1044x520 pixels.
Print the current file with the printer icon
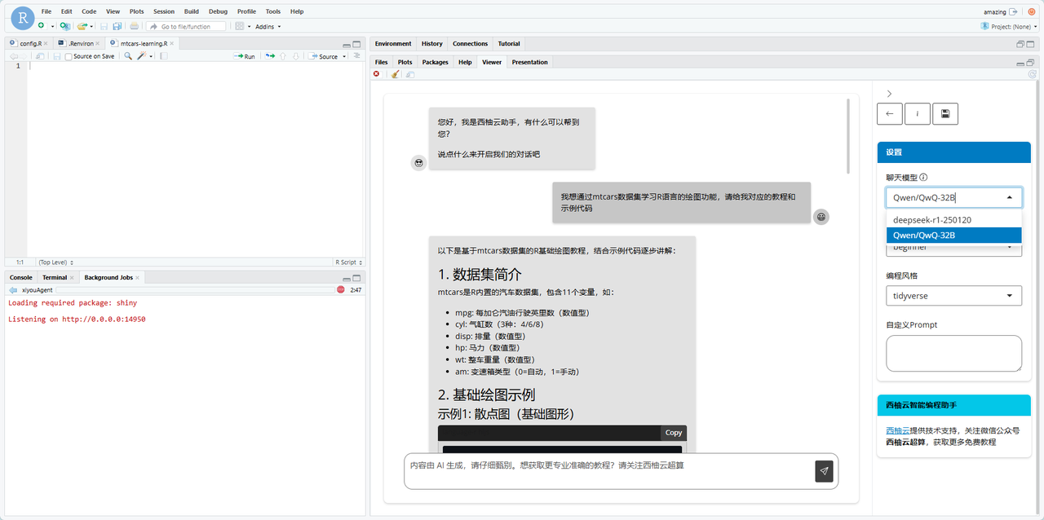(134, 25)
